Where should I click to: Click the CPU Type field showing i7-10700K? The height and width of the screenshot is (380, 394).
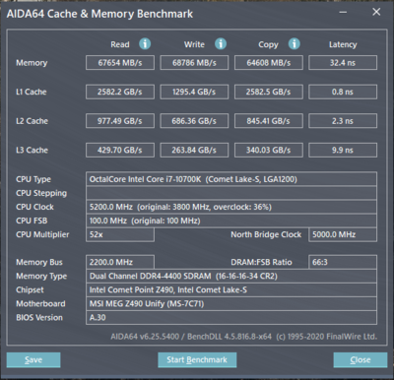coord(231,179)
